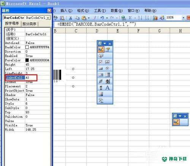This screenshot has width=190, height=166.
Task: Open More Controls in the toolbox
Action: pos(101,100)
